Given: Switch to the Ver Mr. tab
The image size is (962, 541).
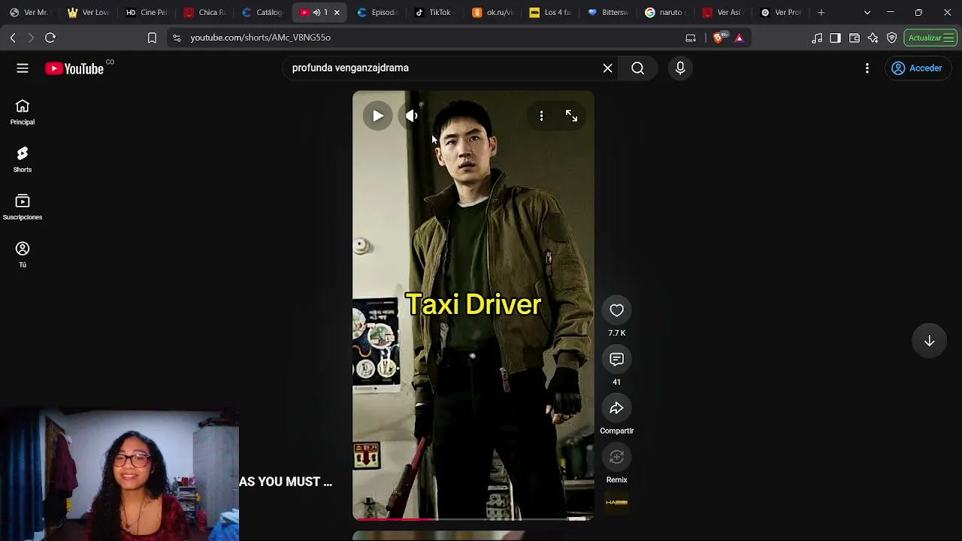Looking at the screenshot, I should click(x=29, y=13).
